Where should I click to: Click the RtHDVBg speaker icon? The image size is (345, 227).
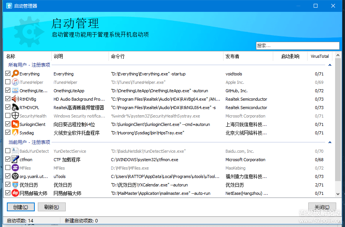(15, 99)
